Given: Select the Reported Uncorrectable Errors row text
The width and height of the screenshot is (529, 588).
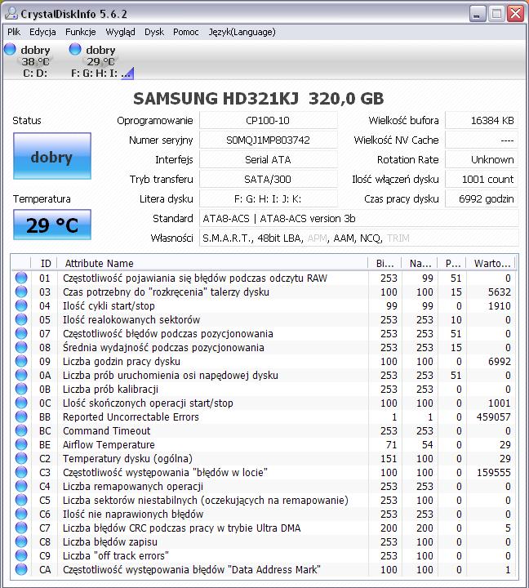Looking at the screenshot, I should 131,416.
